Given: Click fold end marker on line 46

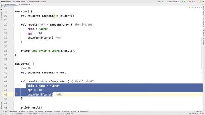Looking at the screenshot, I should (x=14, y=99).
